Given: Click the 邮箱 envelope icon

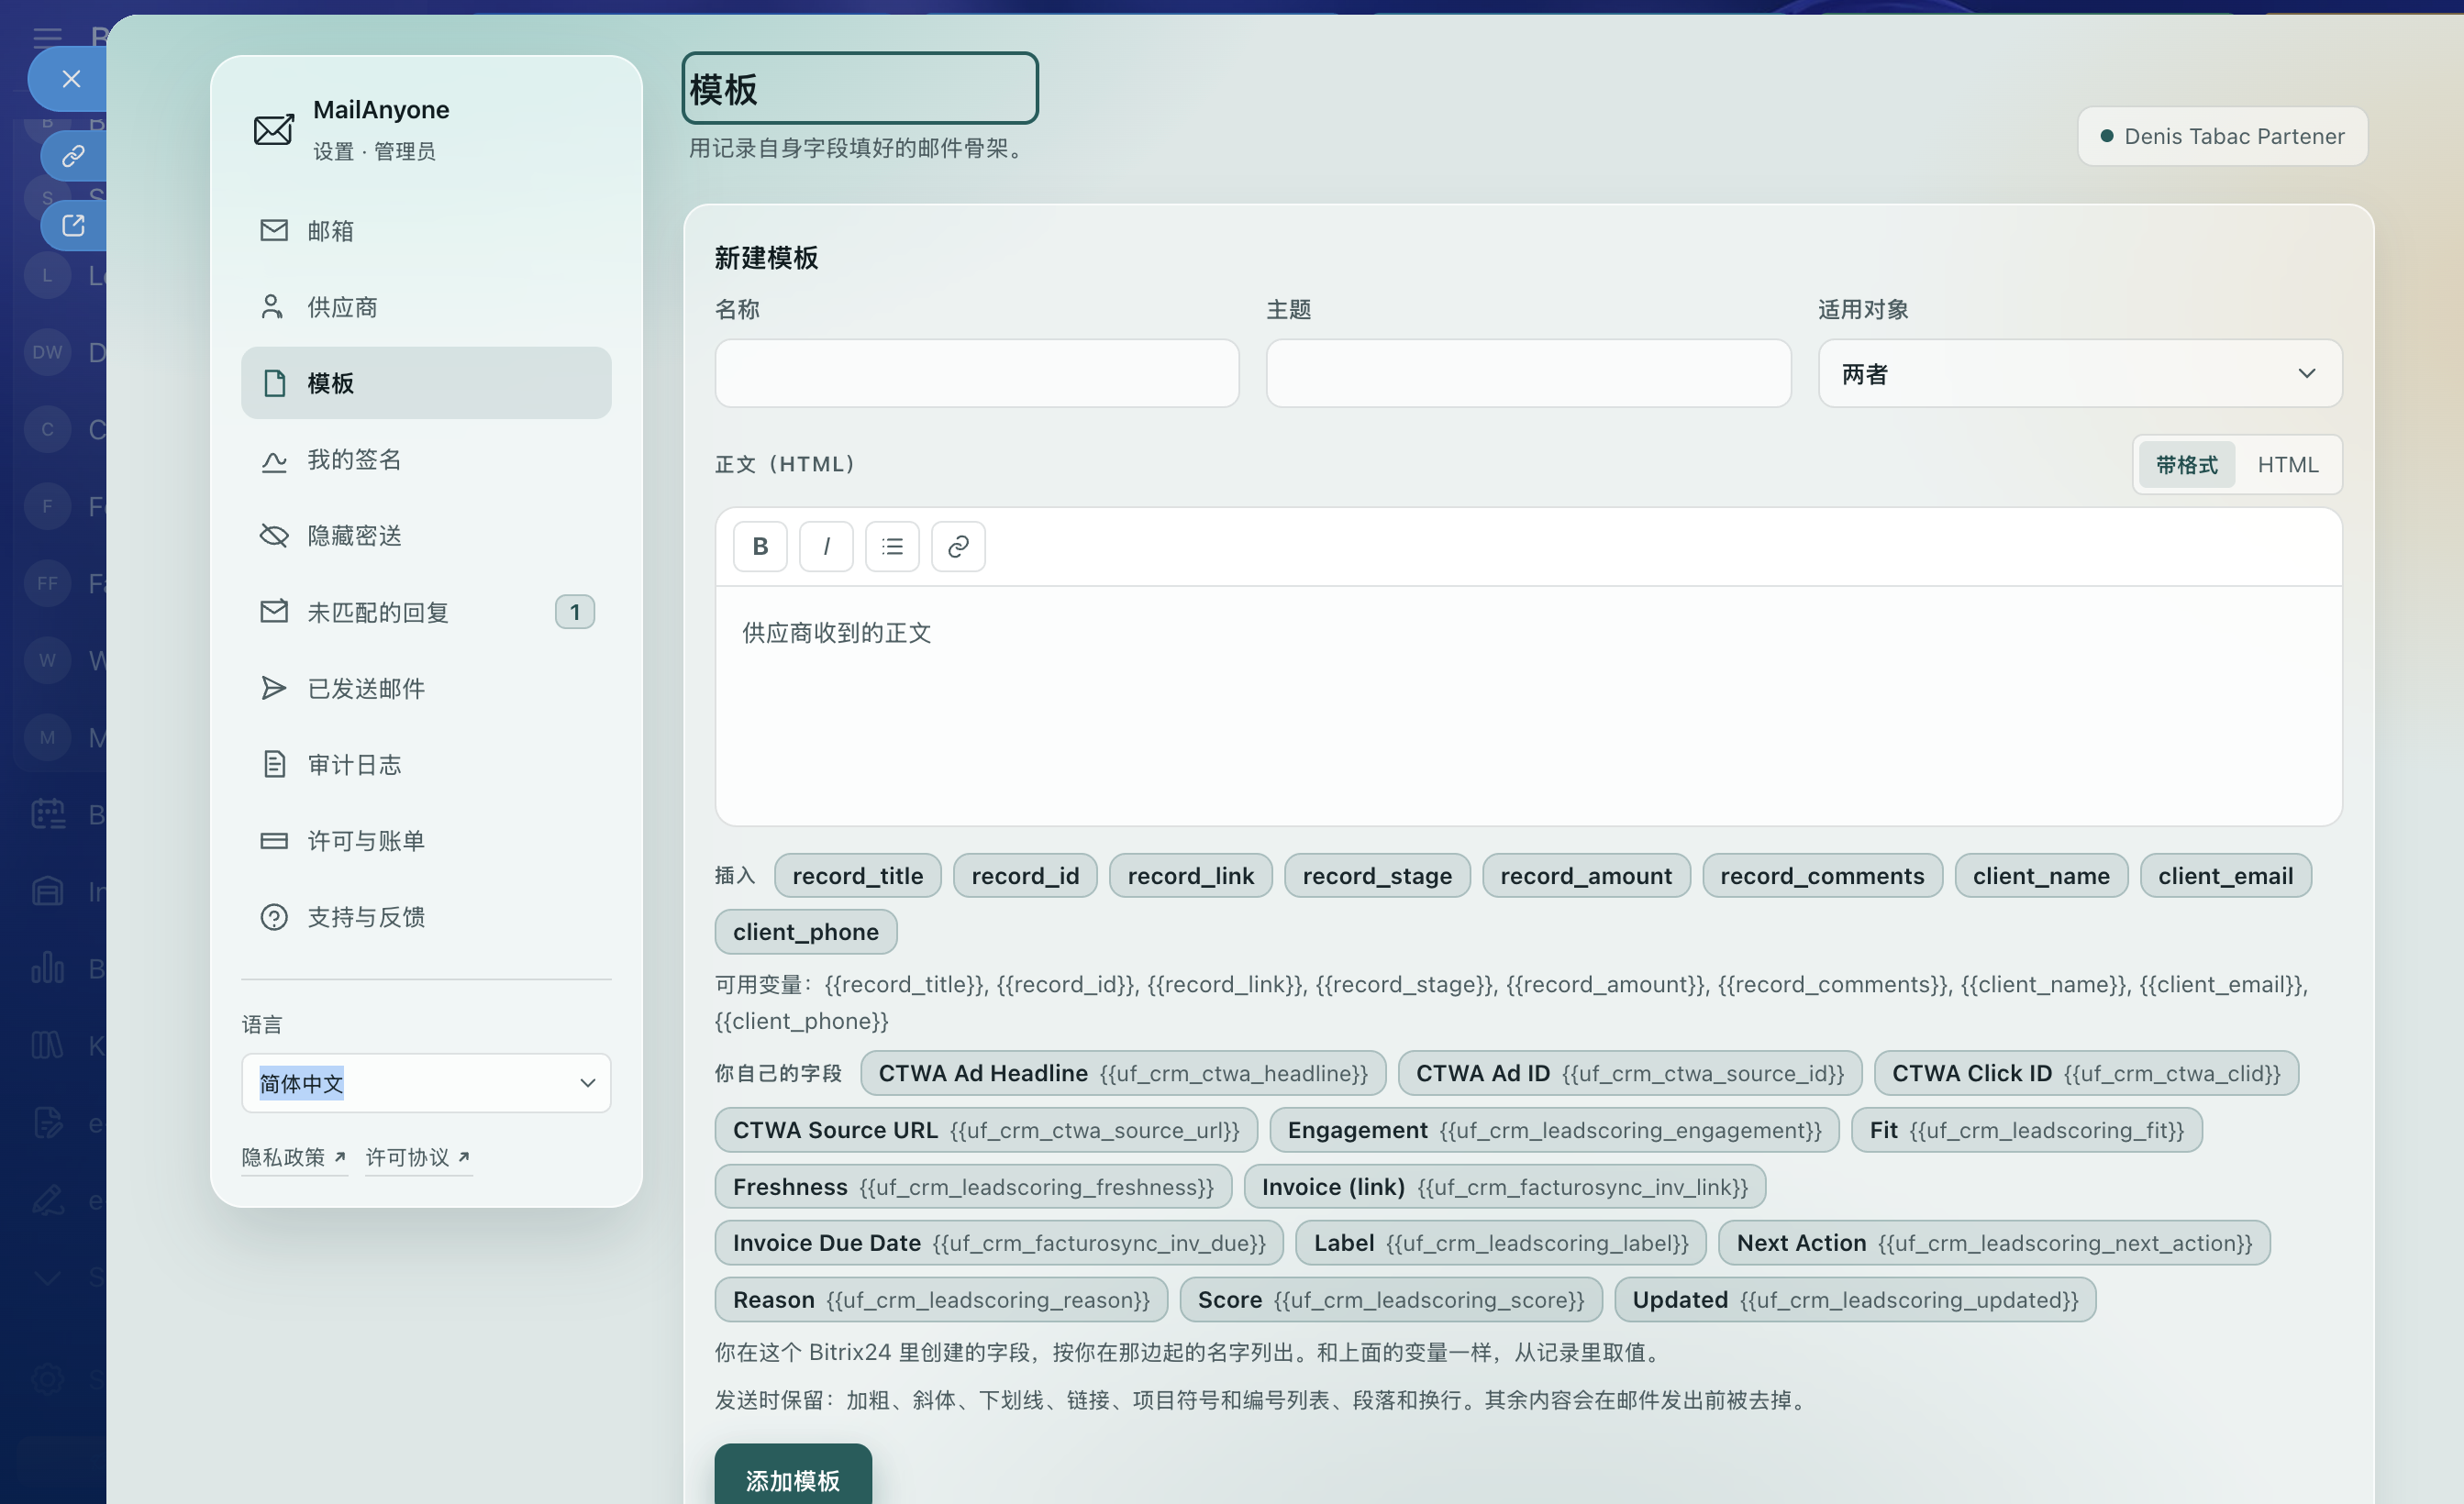Looking at the screenshot, I should tap(273, 230).
